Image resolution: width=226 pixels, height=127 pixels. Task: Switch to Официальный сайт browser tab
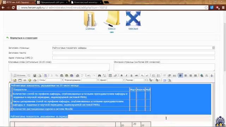click(x=52, y=2)
